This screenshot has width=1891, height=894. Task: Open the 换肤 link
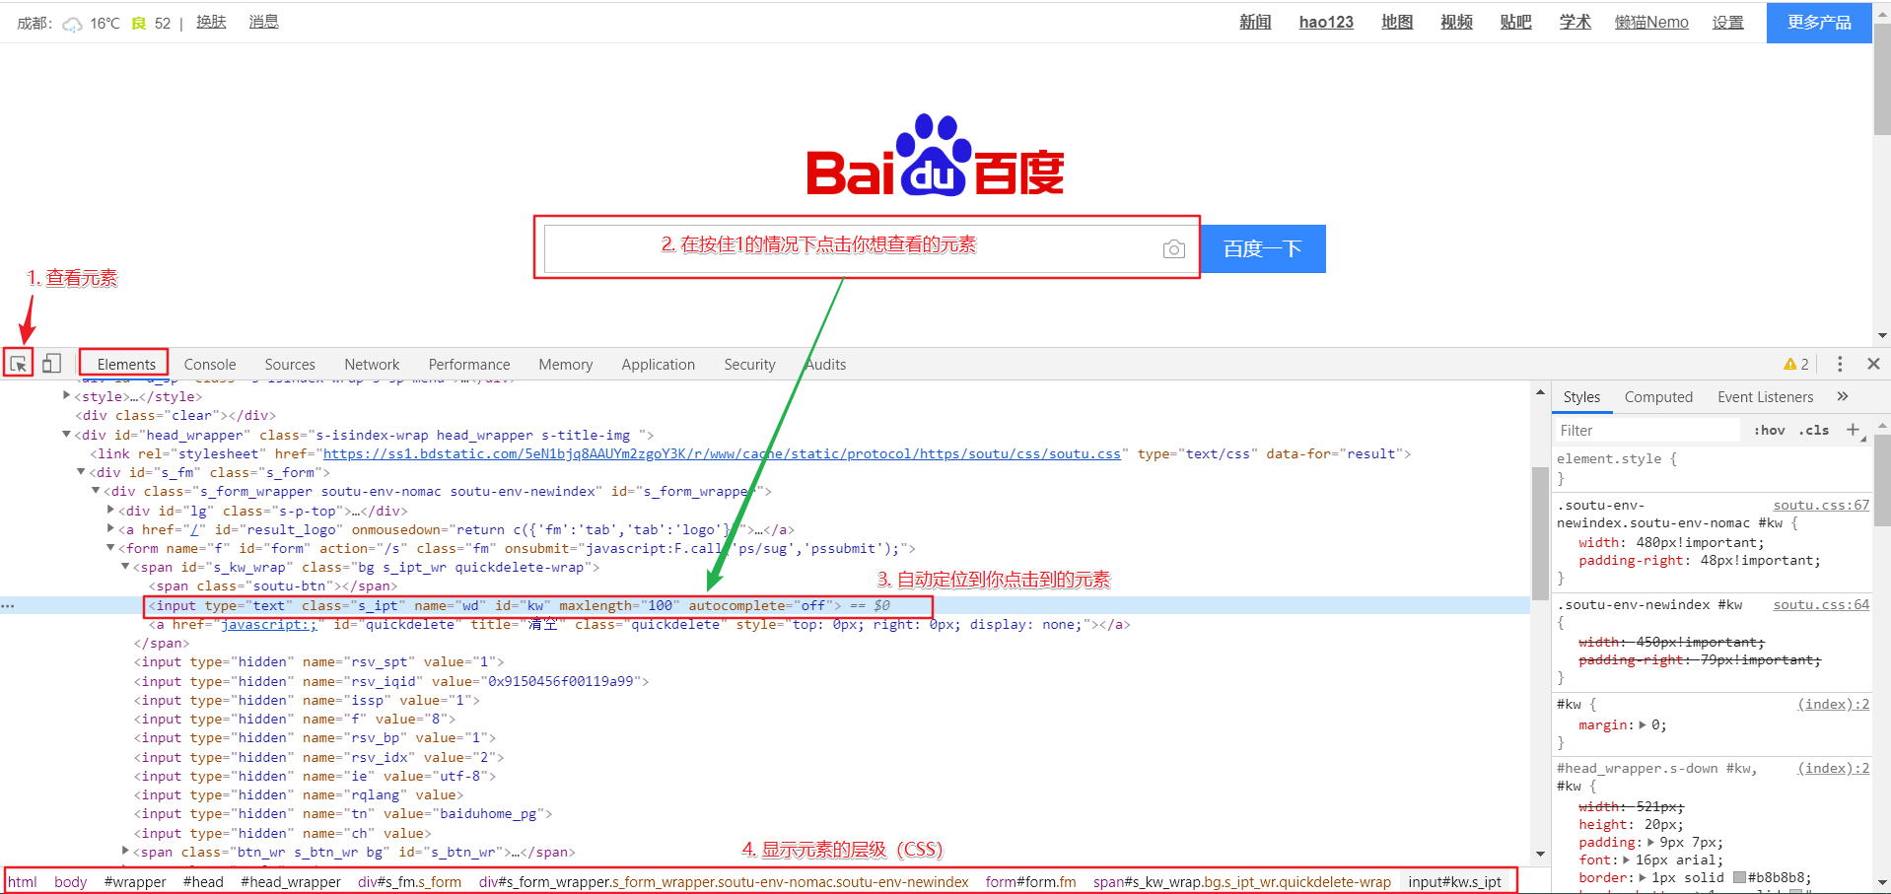[x=211, y=22]
